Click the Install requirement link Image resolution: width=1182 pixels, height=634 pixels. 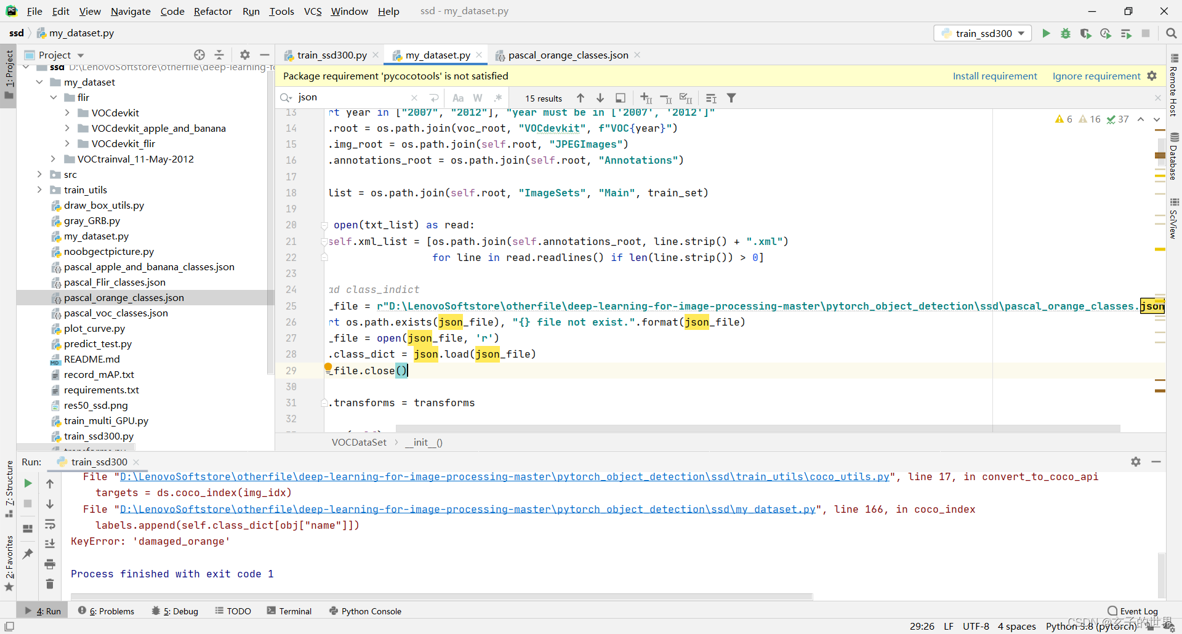[x=995, y=76]
